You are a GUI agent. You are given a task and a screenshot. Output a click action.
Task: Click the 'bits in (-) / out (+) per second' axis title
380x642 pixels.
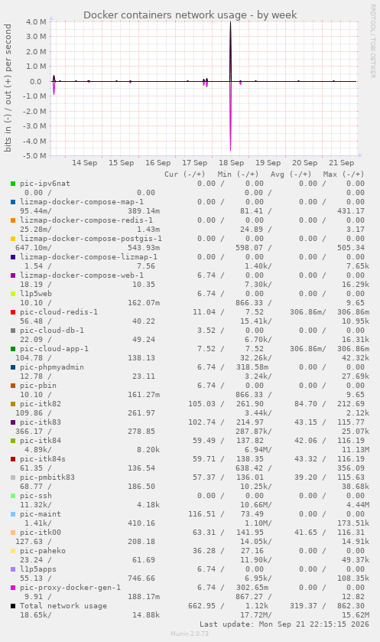pyautogui.click(x=8, y=88)
